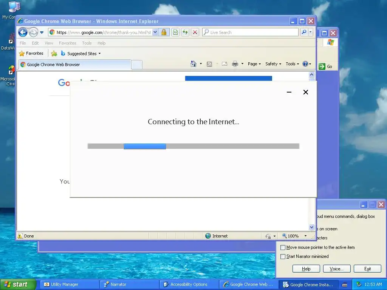
Task: Minimize the Chrome installer dialog
Action: tap(289, 92)
